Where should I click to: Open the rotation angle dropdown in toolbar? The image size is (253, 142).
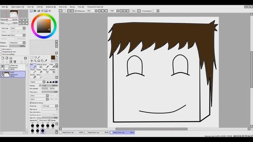(114, 11)
